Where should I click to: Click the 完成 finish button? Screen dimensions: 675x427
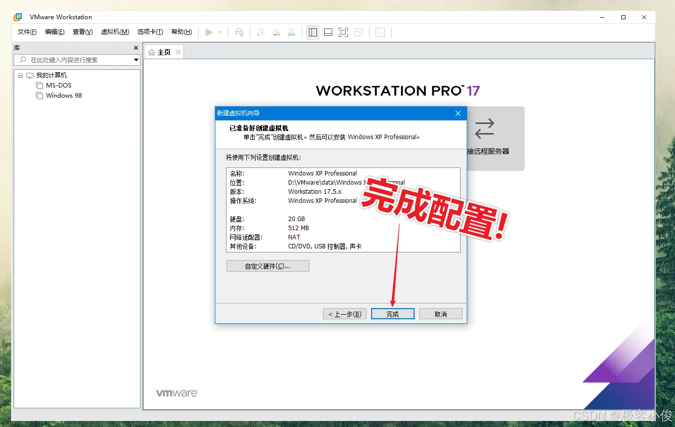(x=393, y=314)
